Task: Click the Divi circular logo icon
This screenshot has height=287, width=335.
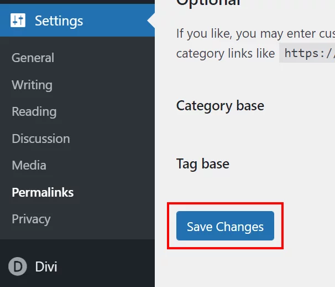Action: 18,266
